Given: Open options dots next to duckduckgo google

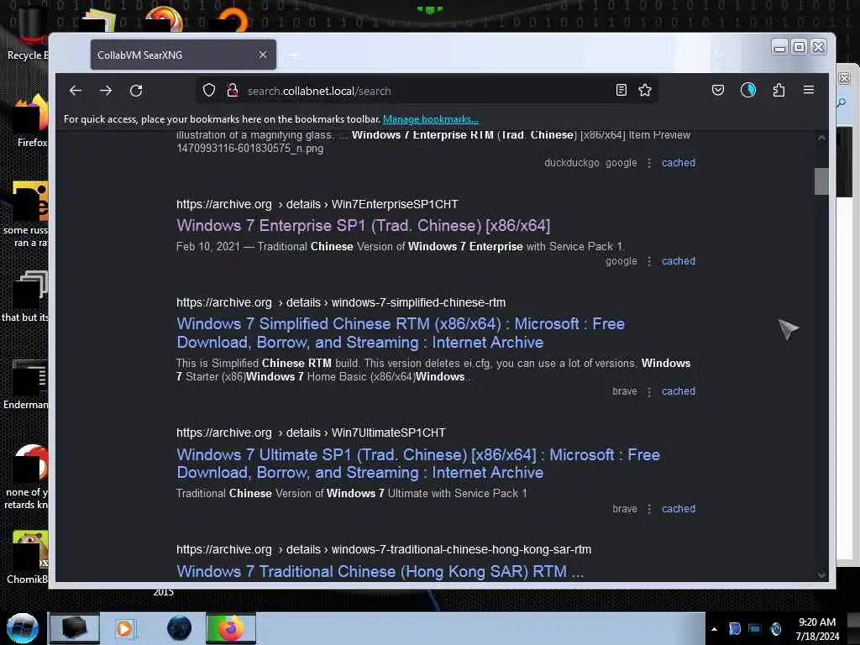Looking at the screenshot, I should (649, 164).
